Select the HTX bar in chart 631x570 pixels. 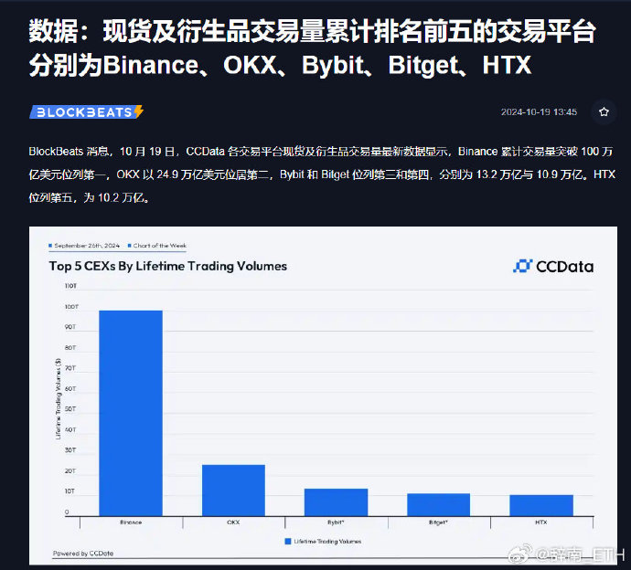coord(541,506)
